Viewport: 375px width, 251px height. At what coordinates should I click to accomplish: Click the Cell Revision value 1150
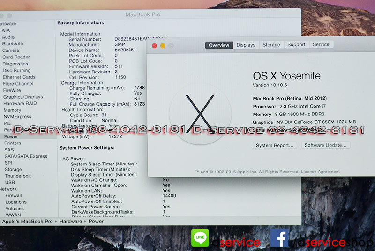pyautogui.click(x=120, y=77)
